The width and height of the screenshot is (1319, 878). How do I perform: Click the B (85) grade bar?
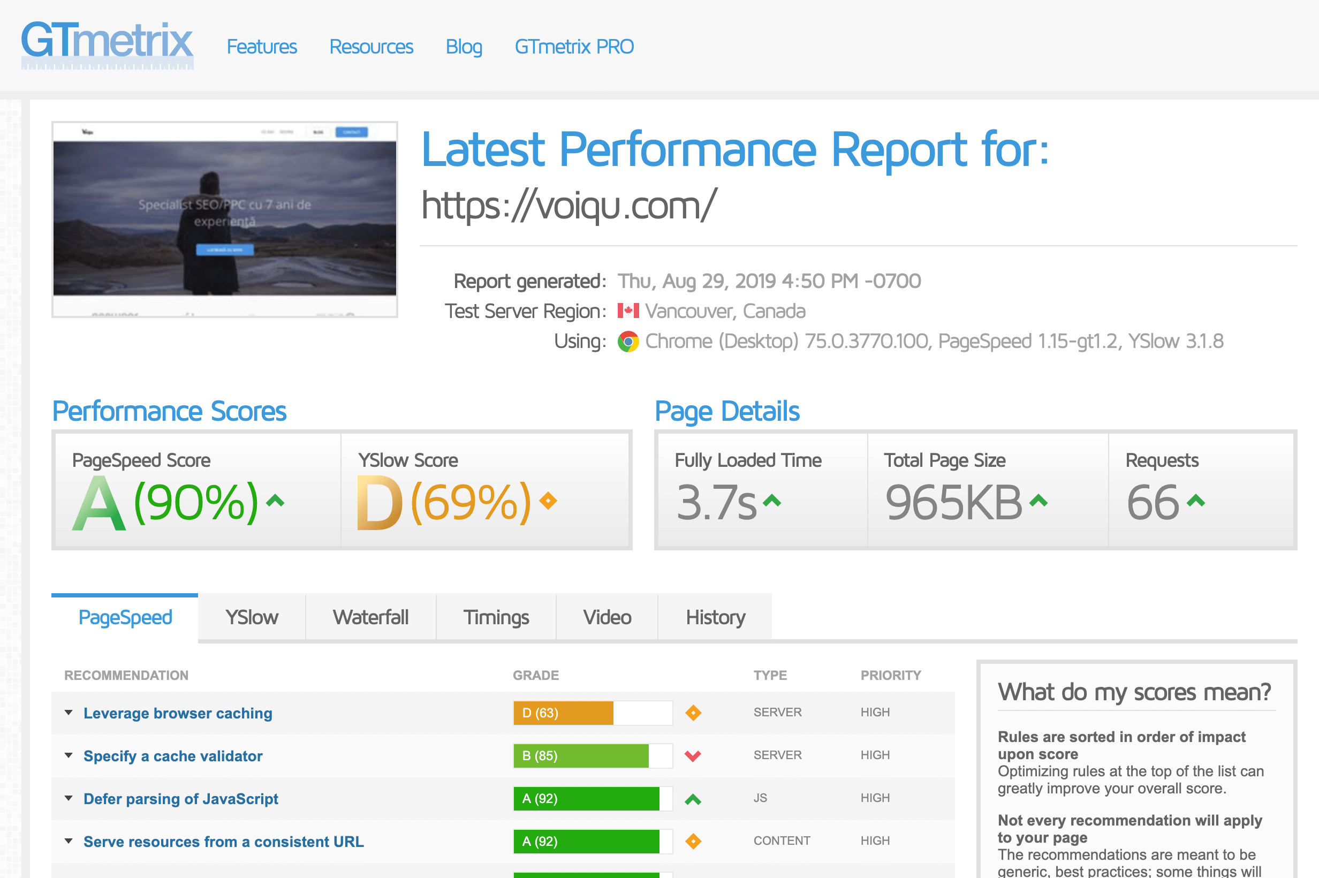pos(593,756)
